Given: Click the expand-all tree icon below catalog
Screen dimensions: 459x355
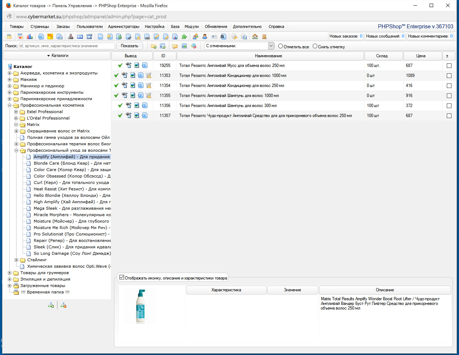Looking at the screenshot, I should pyautogui.click(x=51, y=305).
